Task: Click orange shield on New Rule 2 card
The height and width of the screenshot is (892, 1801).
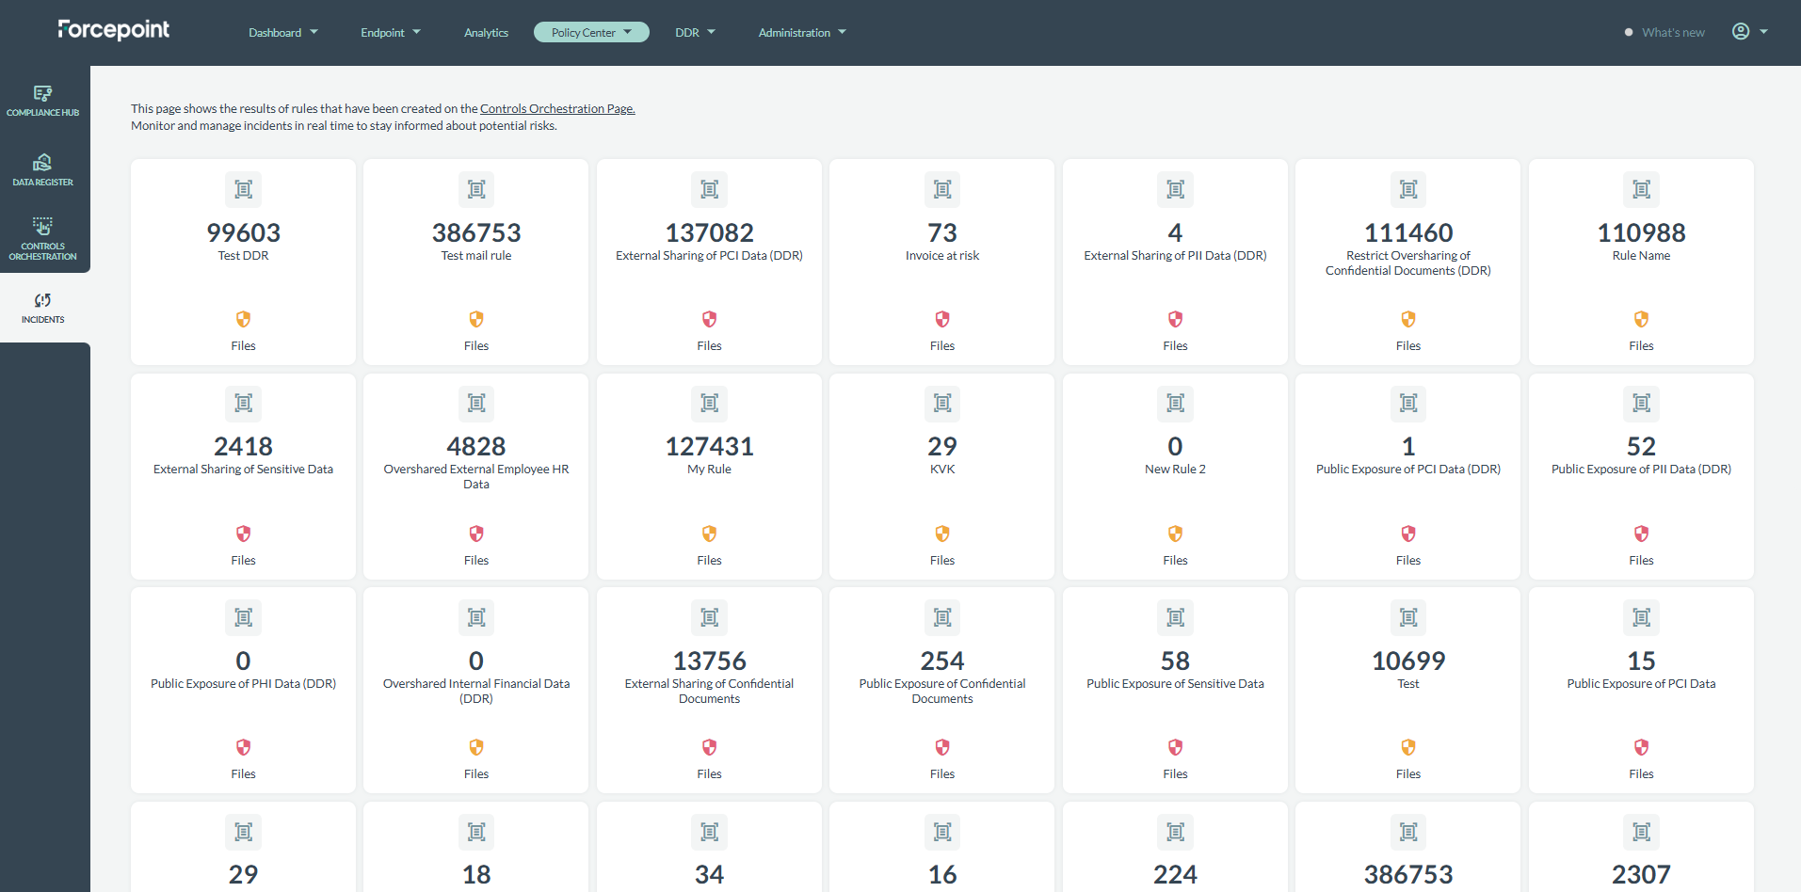Action: (x=1176, y=534)
